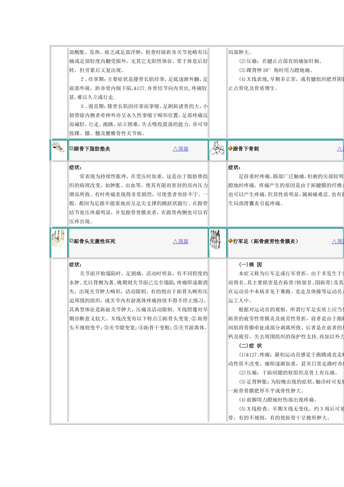Follow the △顶部 link in 跖骨头无菌性坏死 row
This screenshot has width=344, height=487.
point(181,241)
